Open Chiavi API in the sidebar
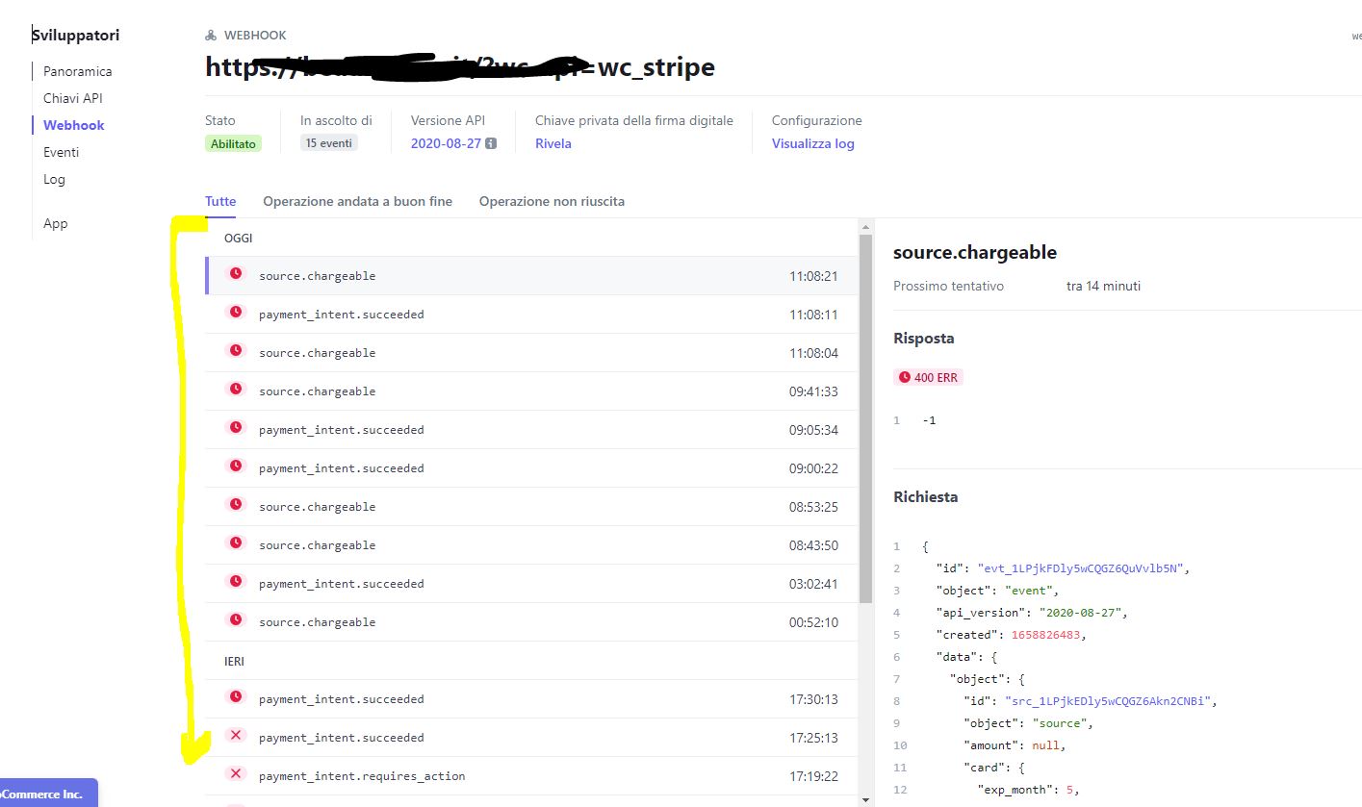Screen dimensions: 1362x807 click(x=72, y=98)
